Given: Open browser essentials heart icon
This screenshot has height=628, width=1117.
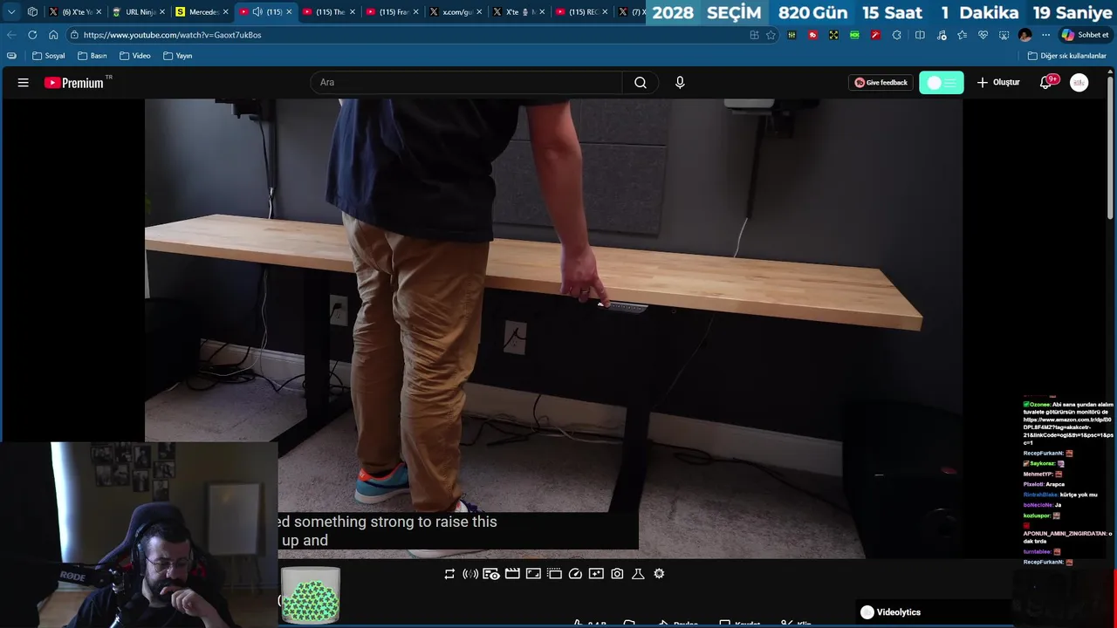Looking at the screenshot, I should [x=983, y=35].
